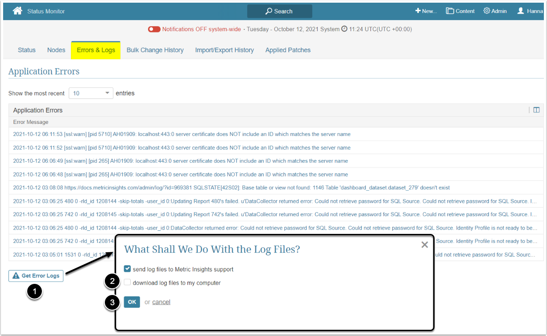This screenshot has width=547, height=336.
Task: Click the Status Monitor title
Action: pyautogui.click(x=46, y=11)
